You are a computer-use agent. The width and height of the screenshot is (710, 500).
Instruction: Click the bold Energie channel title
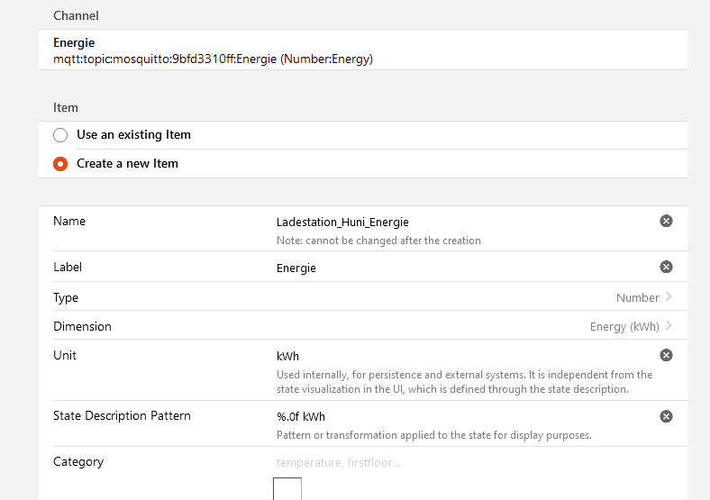click(74, 42)
